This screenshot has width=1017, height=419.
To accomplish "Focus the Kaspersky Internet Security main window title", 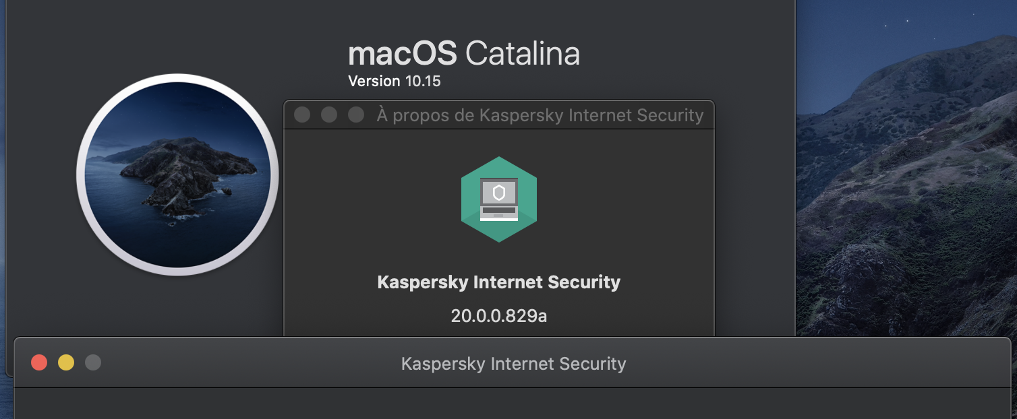I will [x=513, y=364].
